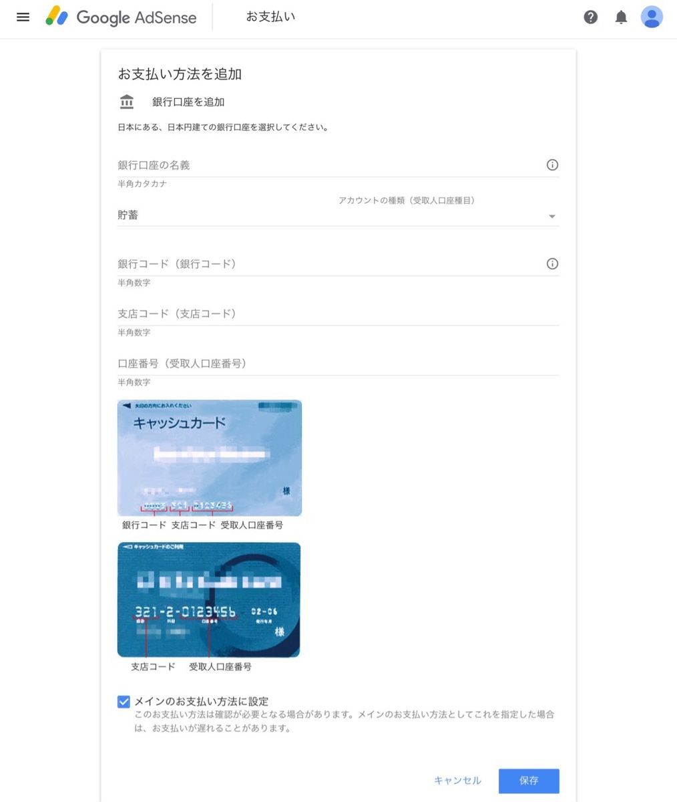Click the dark blue 321-2-0123456 card image
Image resolution: width=677 pixels, height=802 pixels.
click(x=209, y=599)
